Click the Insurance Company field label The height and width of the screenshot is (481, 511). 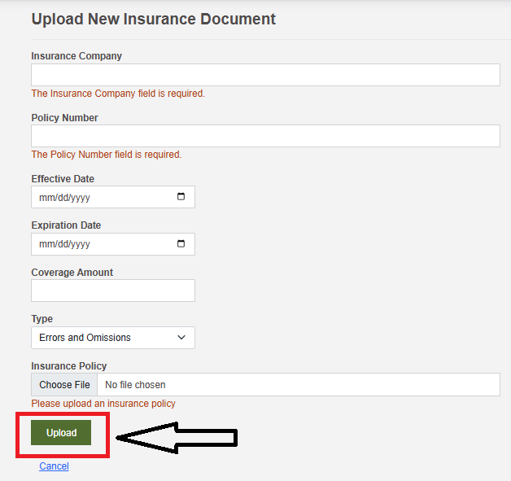coord(76,56)
